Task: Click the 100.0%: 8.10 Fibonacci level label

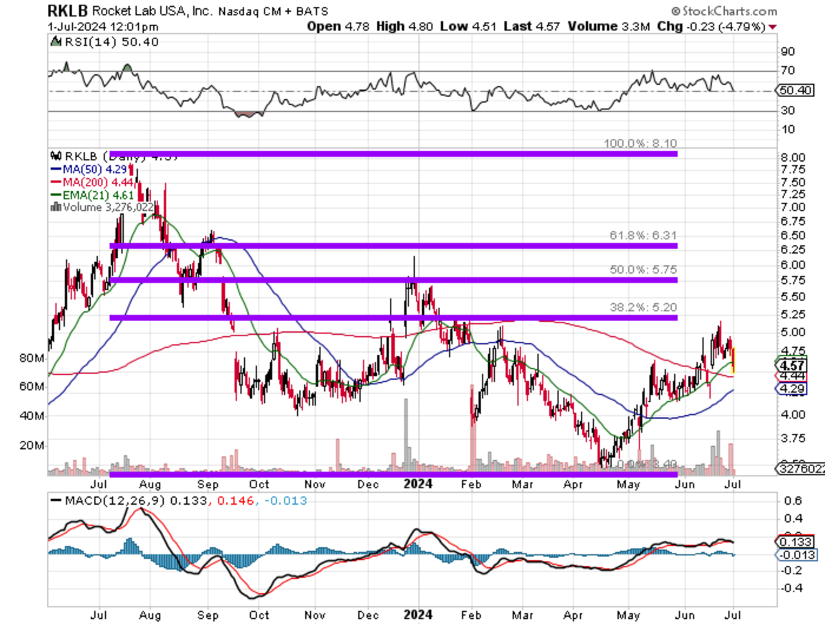Action: click(x=641, y=144)
